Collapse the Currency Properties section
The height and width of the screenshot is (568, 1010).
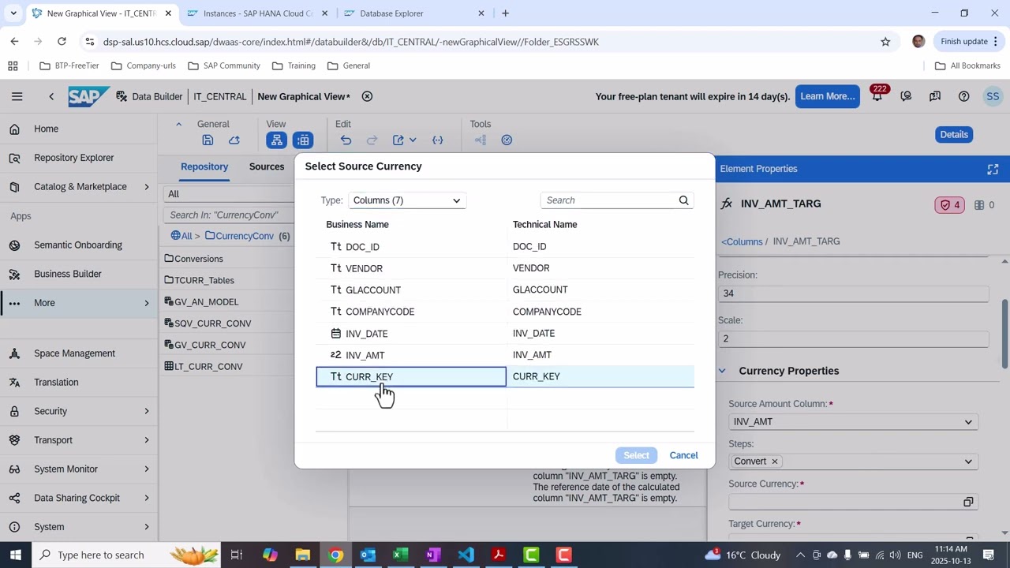[722, 371]
